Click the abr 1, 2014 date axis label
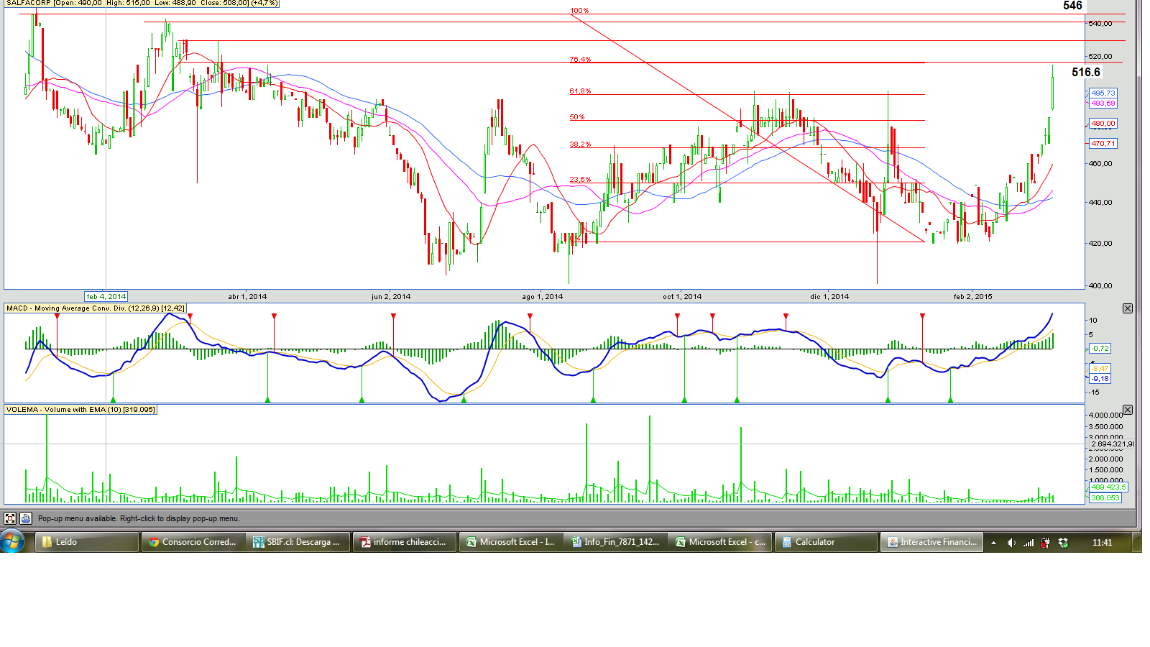The width and height of the screenshot is (1150, 647). (x=247, y=296)
